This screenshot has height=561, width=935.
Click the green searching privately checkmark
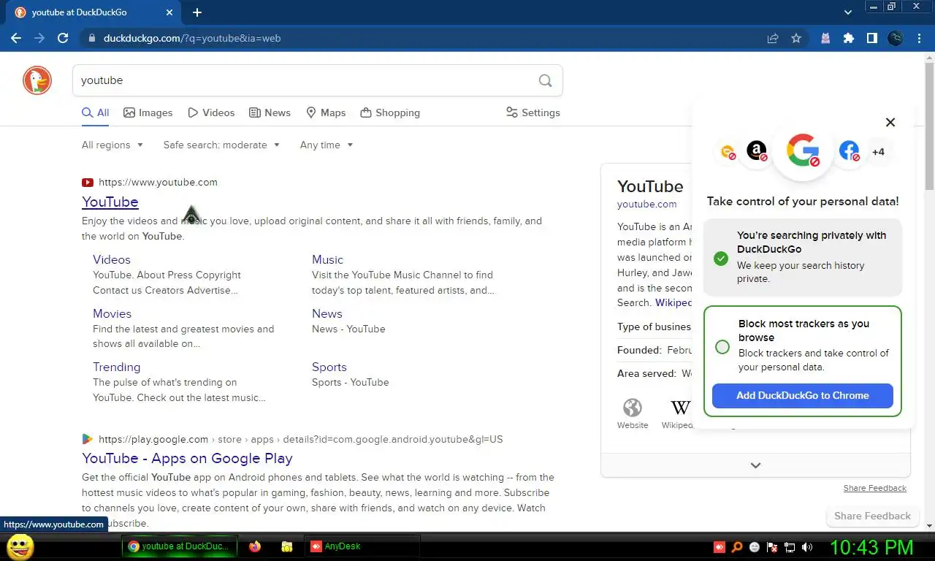pyautogui.click(x=721, y=259)
